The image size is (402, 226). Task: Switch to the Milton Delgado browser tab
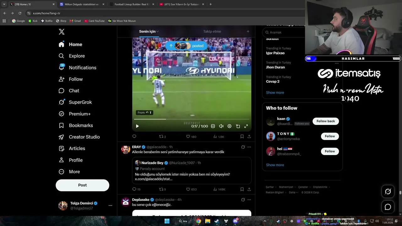(x=82, y=4)
